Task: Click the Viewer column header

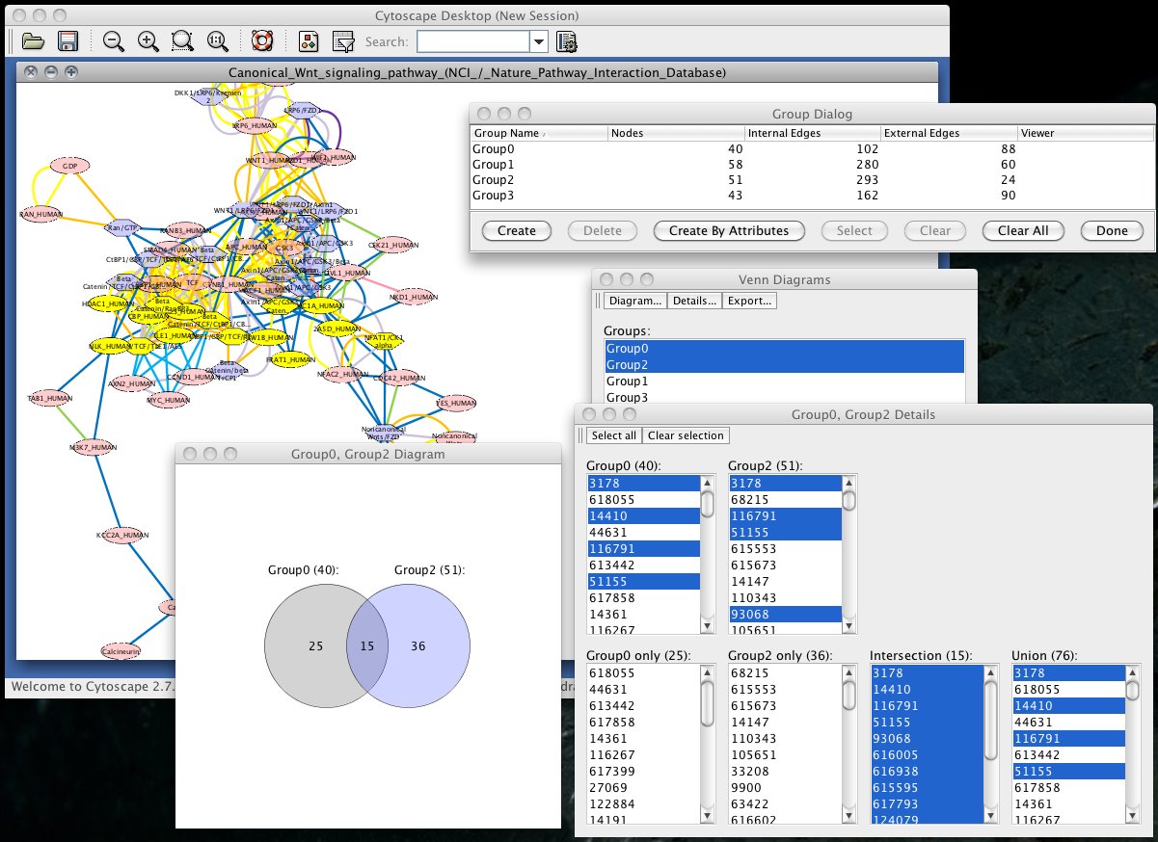Action: coord(1086,133)
